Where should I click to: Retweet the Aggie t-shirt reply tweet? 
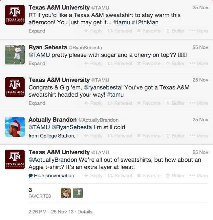pos(120,176)
